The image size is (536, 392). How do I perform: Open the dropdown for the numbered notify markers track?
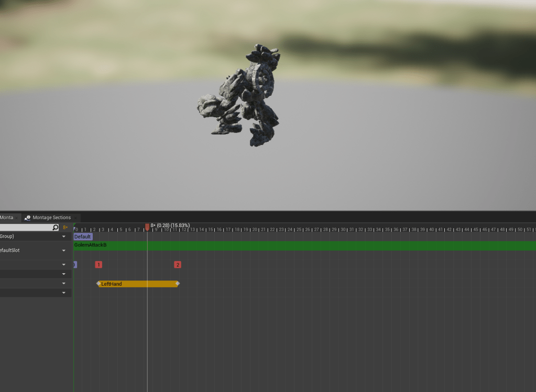click(64, 265)
